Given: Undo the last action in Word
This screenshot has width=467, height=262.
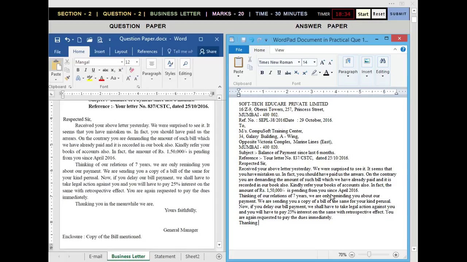Looking at the screenshot, I should click(67, 40).
